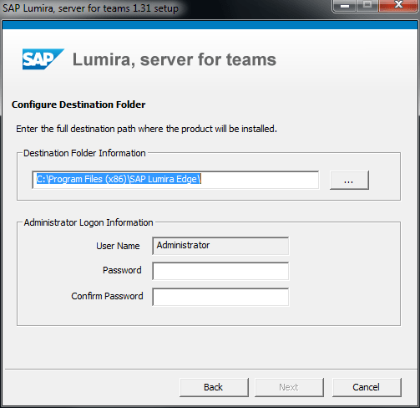Click the window title 'SAP Lumira, server for teams 1.31 setup'
This screenshot has height=408, width=420.
click(x=90, y=8)
